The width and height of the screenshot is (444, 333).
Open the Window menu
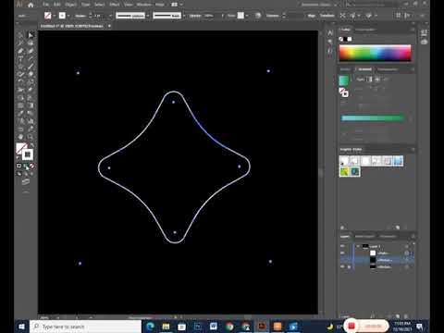pyautogui.click(x=143, y=5)
